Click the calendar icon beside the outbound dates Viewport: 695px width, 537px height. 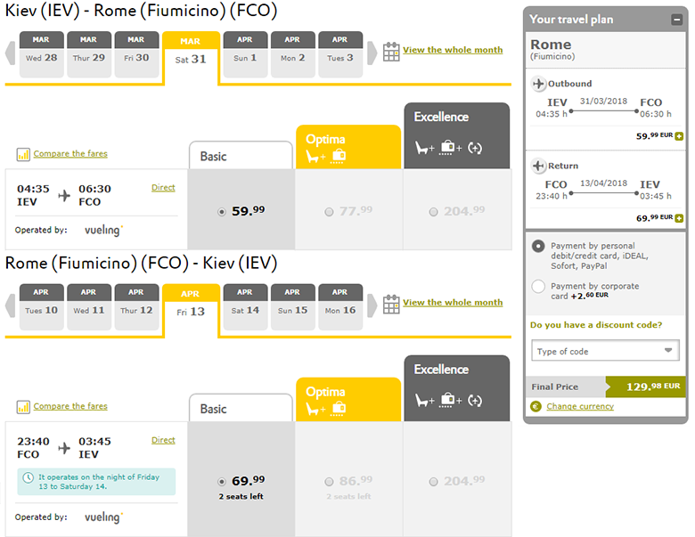pyautogui.click(x=390, y=52)
